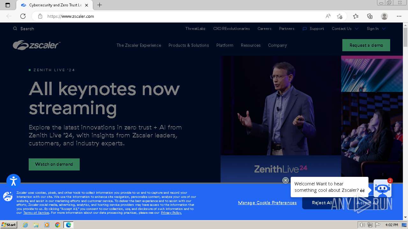This screenshot has height=229, width=408.
Task: Open the media player taskbar icon
Action: 47,225
